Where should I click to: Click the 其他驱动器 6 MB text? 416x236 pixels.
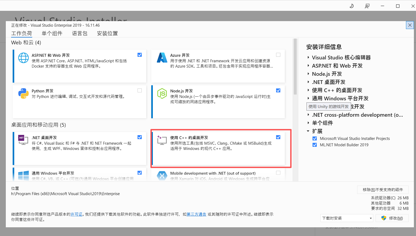tap(390, 203)
